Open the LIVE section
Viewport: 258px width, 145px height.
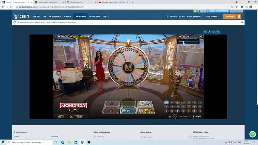44,17
